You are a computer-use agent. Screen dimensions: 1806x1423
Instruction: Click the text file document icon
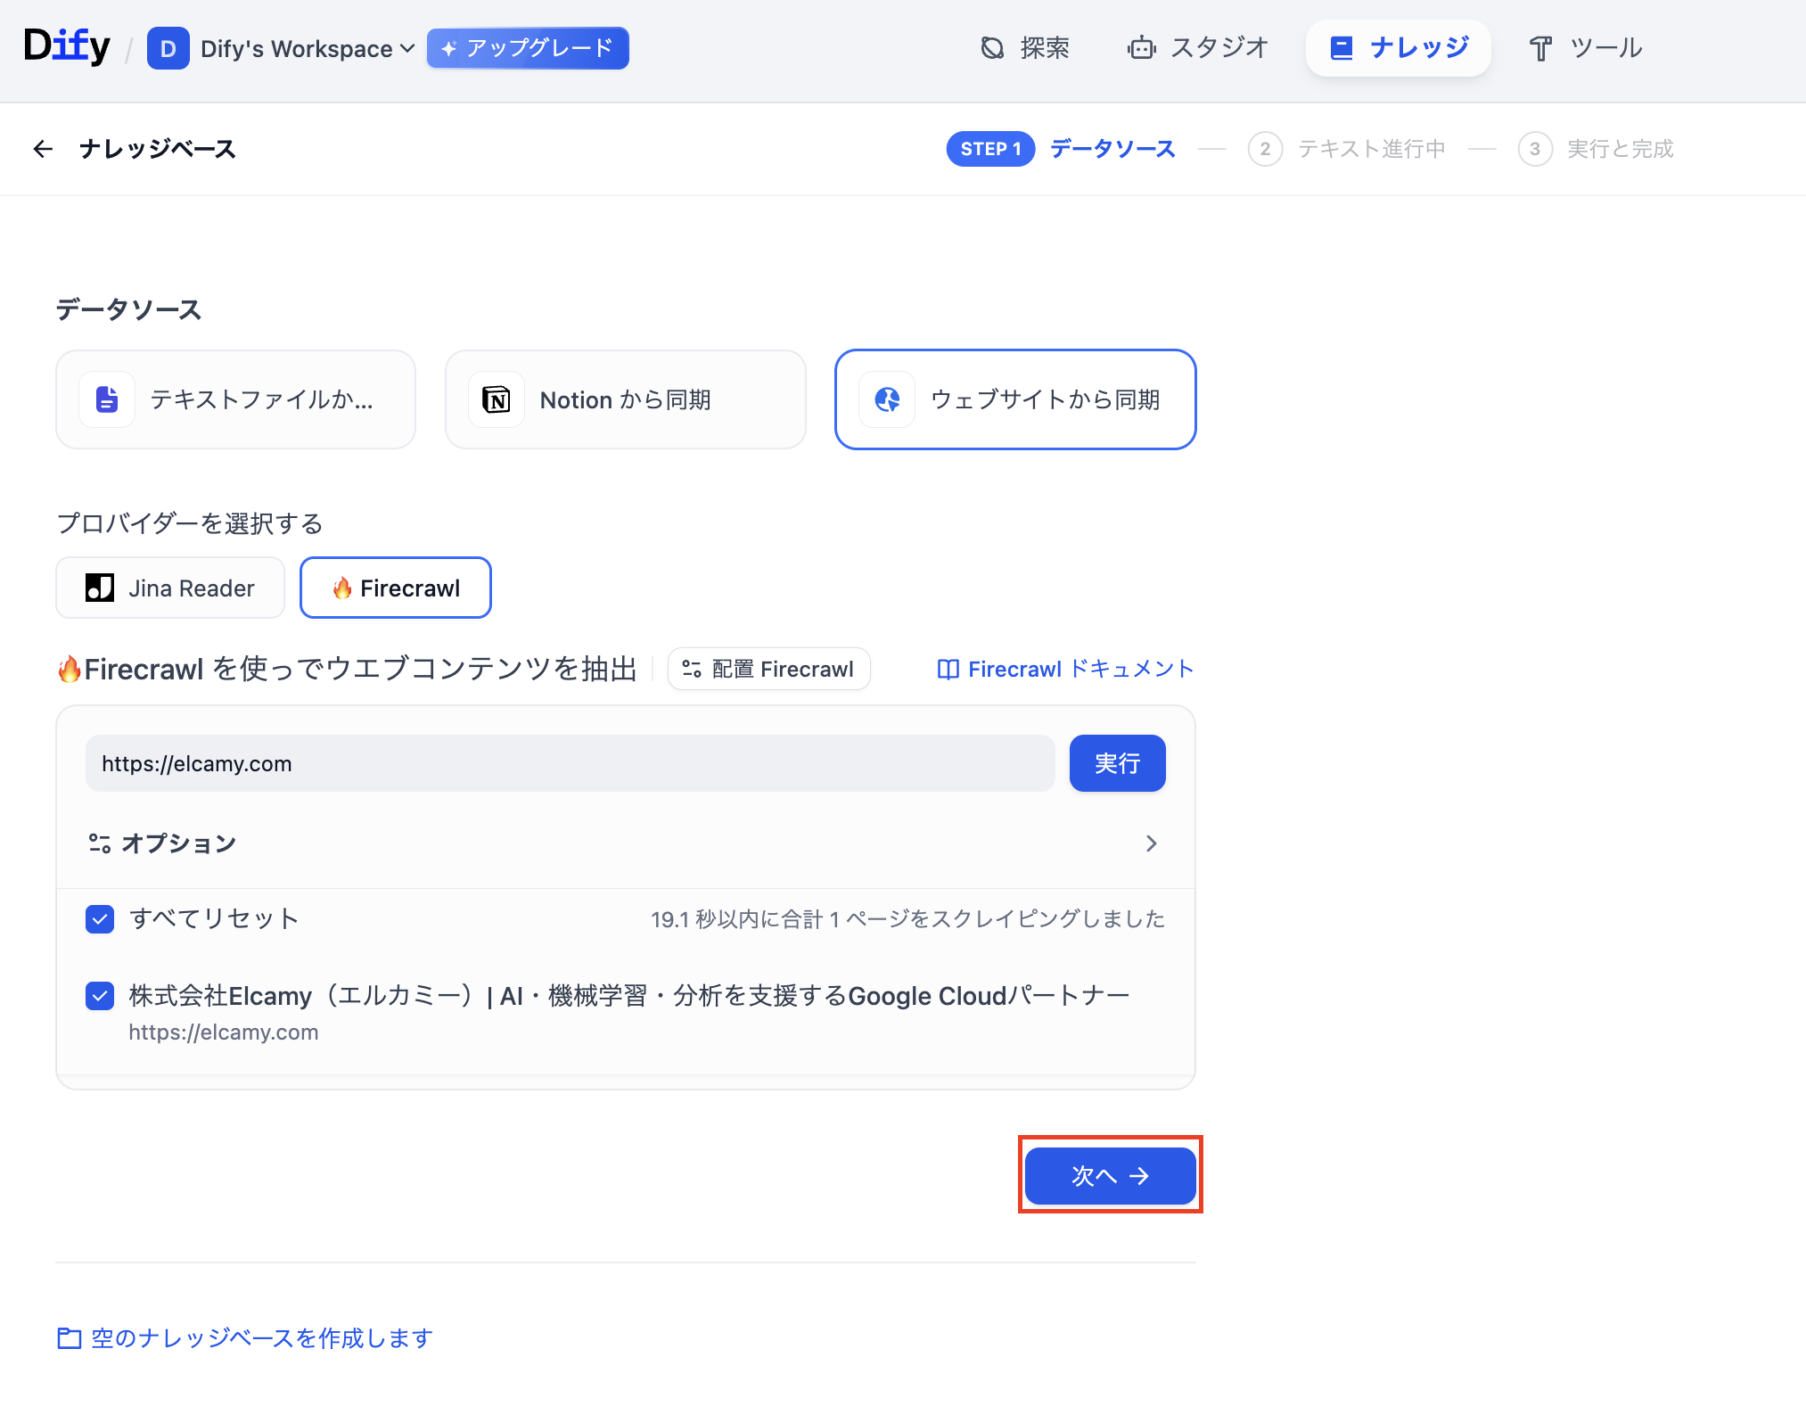point(107,399)
